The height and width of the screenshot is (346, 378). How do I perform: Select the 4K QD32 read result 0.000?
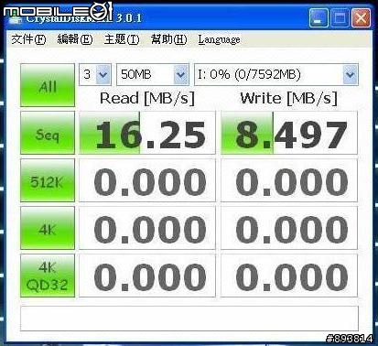pyautogui.click(x=147, y=276)
